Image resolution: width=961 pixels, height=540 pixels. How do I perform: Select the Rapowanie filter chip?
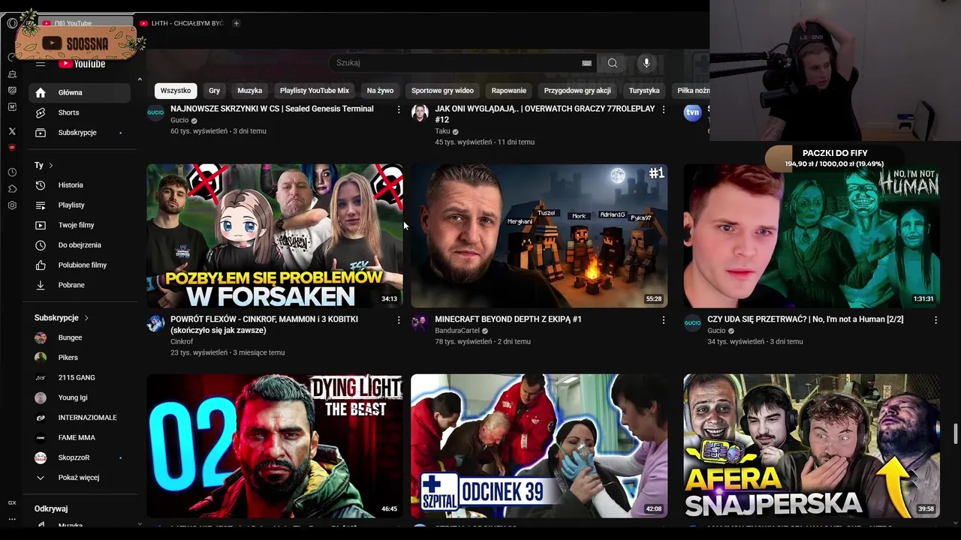(x=509, y=91)
